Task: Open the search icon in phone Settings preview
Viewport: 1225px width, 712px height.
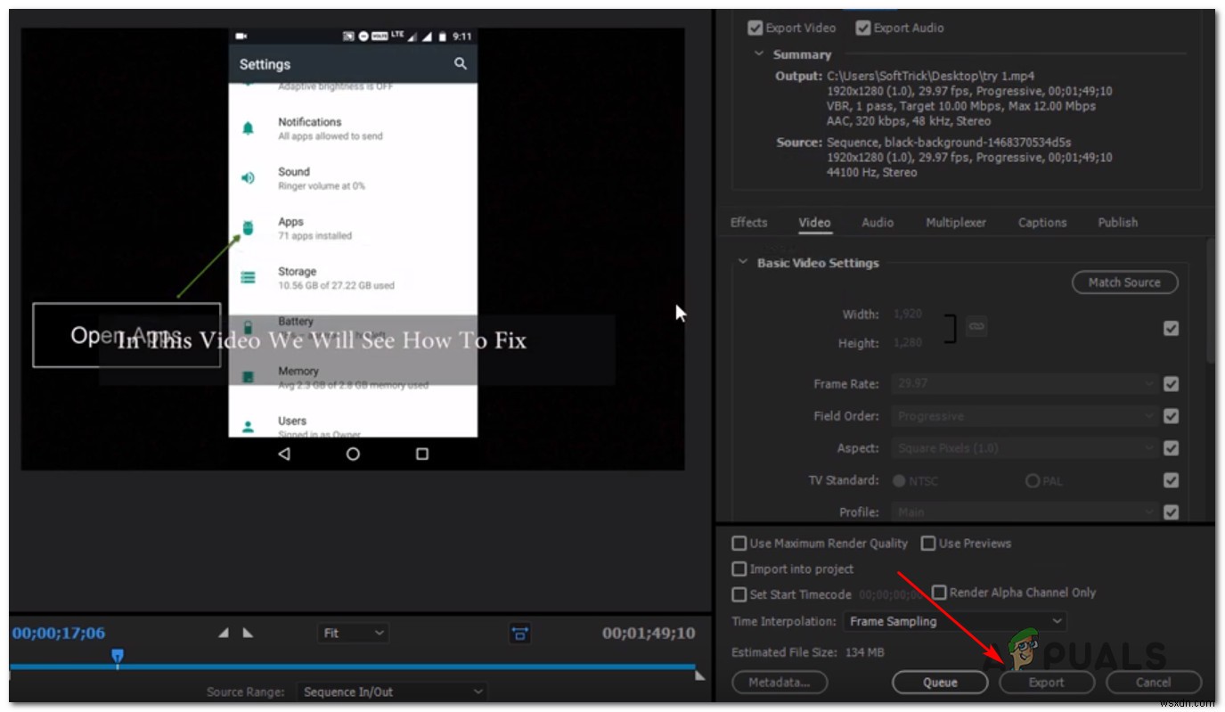Action: pos(460,63)
